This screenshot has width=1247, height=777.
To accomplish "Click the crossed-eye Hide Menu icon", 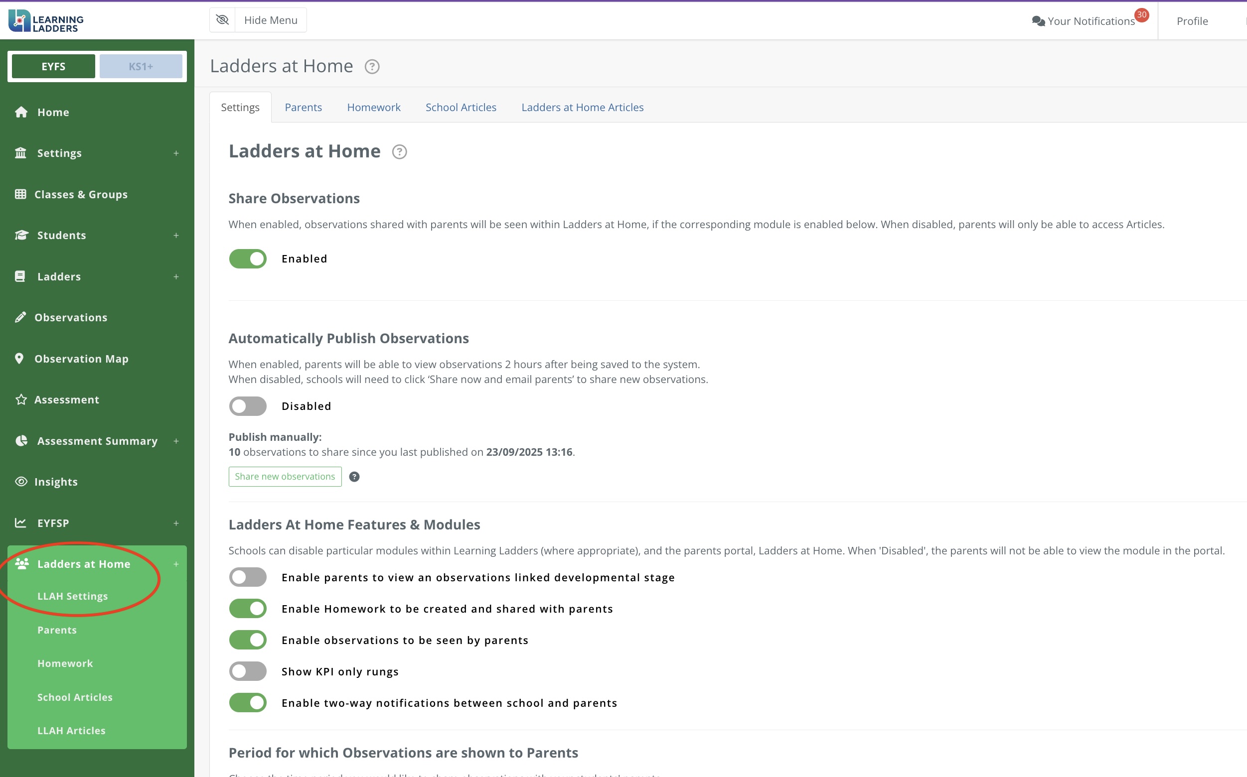I will [222, 20].
